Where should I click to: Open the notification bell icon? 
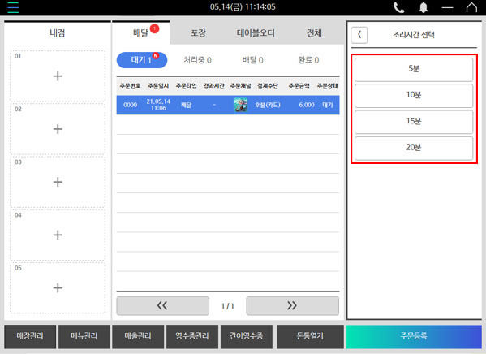(423, 7)
